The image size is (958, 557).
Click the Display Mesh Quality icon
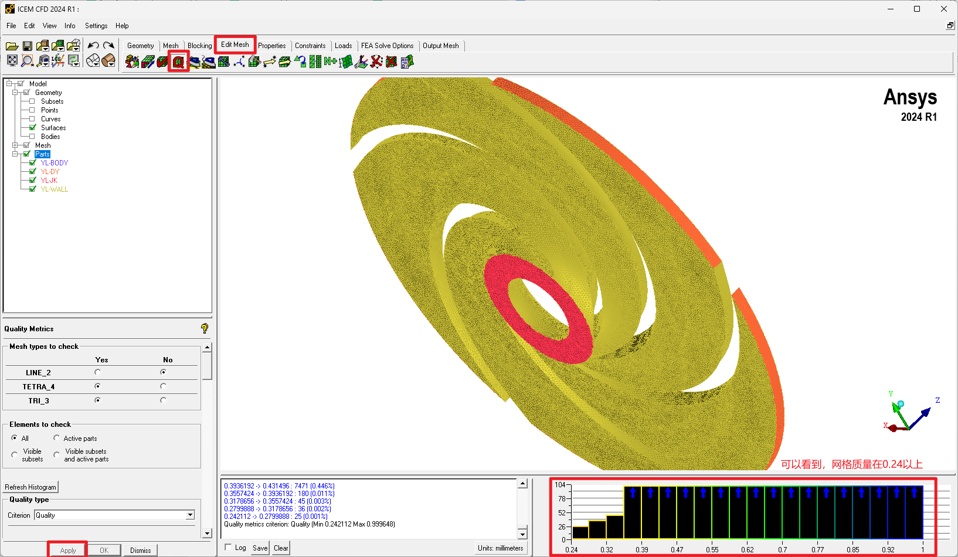click(x=179, y=62)
